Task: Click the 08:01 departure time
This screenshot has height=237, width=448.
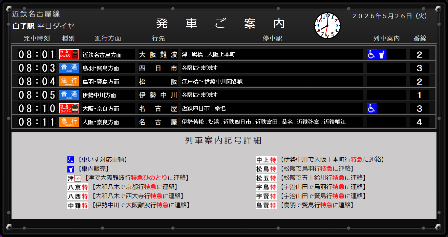Action: [x=37, y=54]
